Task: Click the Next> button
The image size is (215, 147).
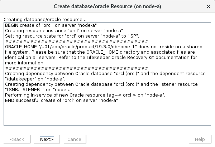Action: click(x=47, y=139)
